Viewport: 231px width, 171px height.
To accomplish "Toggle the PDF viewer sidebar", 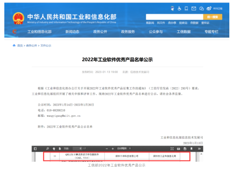I will (x=36, y=148).
